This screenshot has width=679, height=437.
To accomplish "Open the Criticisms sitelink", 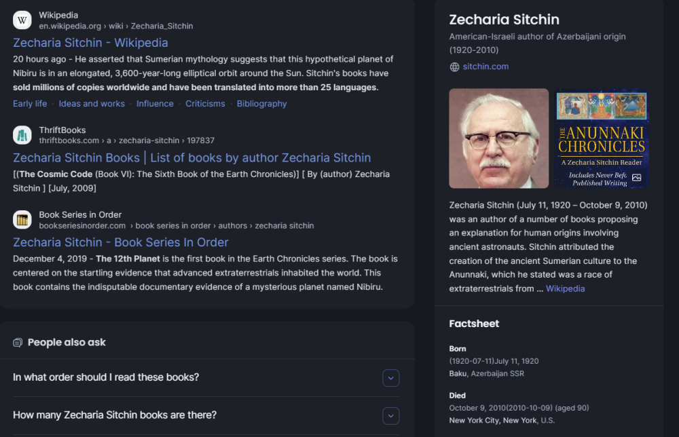I will click(205, 104).
